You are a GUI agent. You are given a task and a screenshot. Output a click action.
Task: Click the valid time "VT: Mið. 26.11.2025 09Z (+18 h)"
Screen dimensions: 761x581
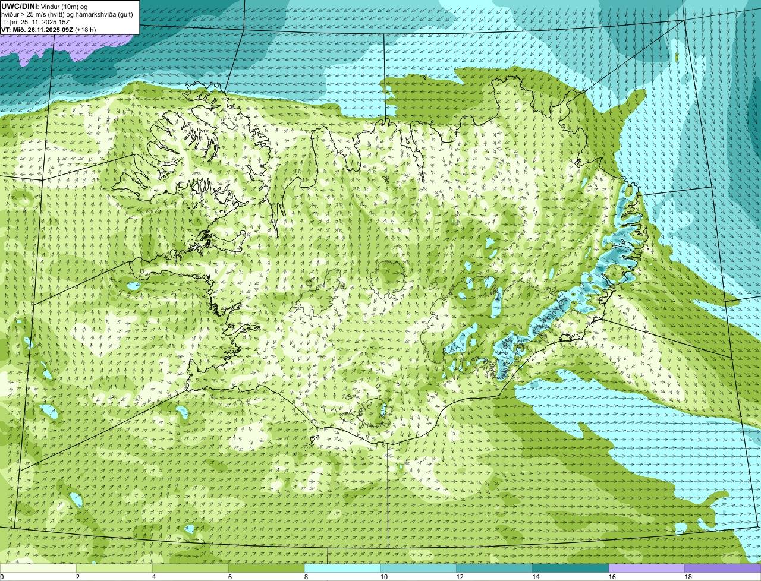pyautogui.click(x=49, y=30)
